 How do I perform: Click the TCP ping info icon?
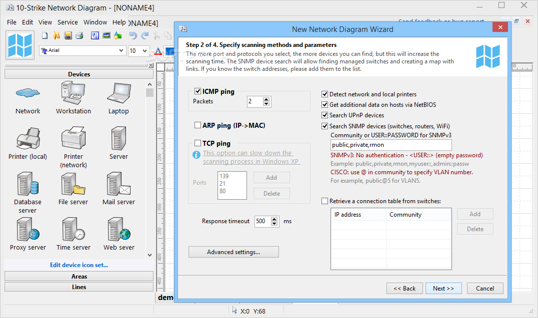point(196,155)
